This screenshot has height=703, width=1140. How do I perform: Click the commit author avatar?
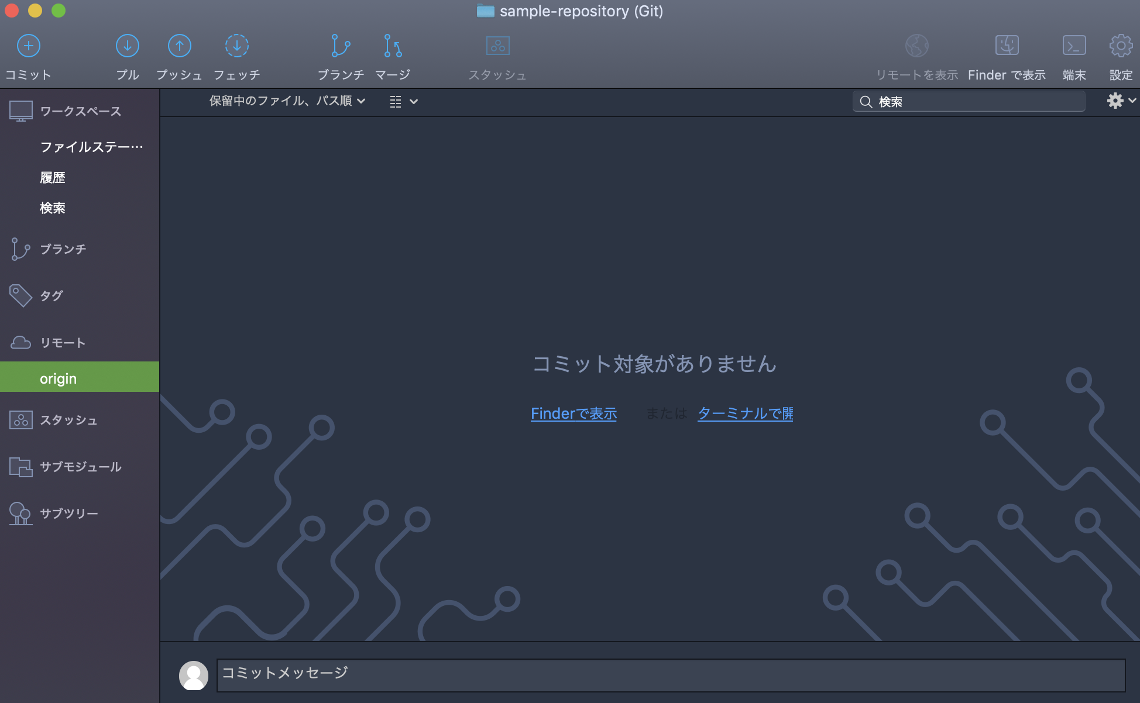193,675
